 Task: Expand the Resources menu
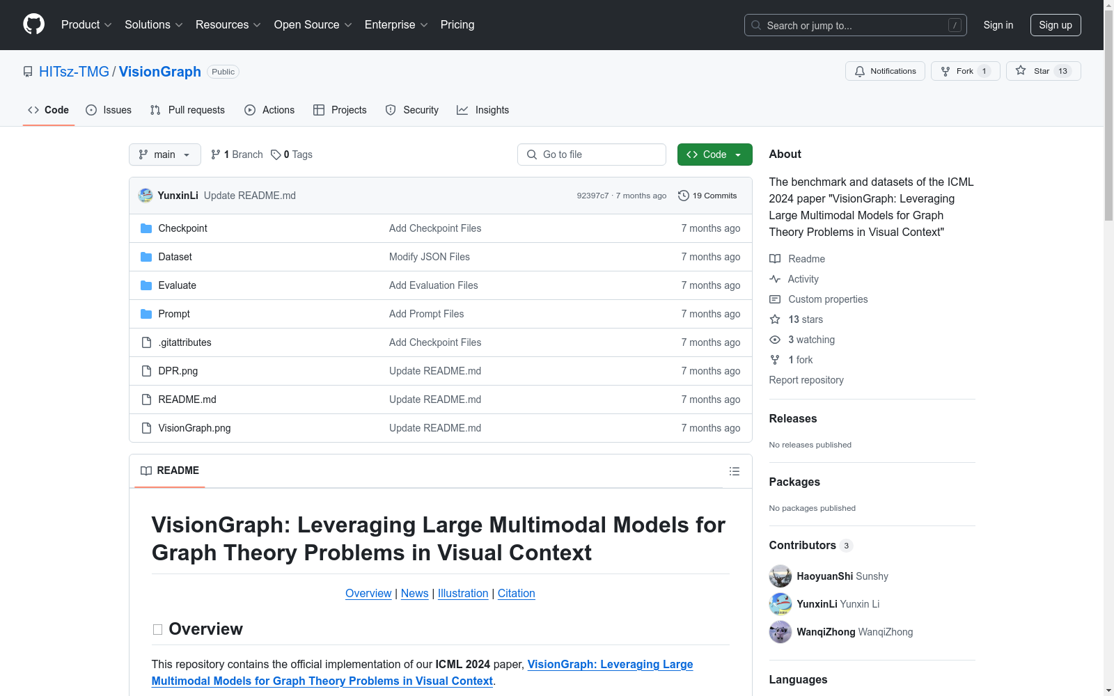point(228,24)
